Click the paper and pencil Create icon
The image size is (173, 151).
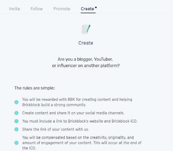pyautogui.click(x=86, y=29)
